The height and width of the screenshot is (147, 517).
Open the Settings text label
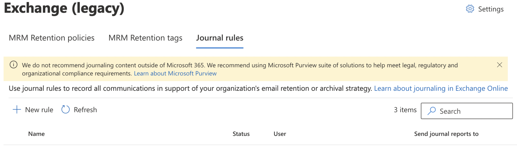click(491, 9)
